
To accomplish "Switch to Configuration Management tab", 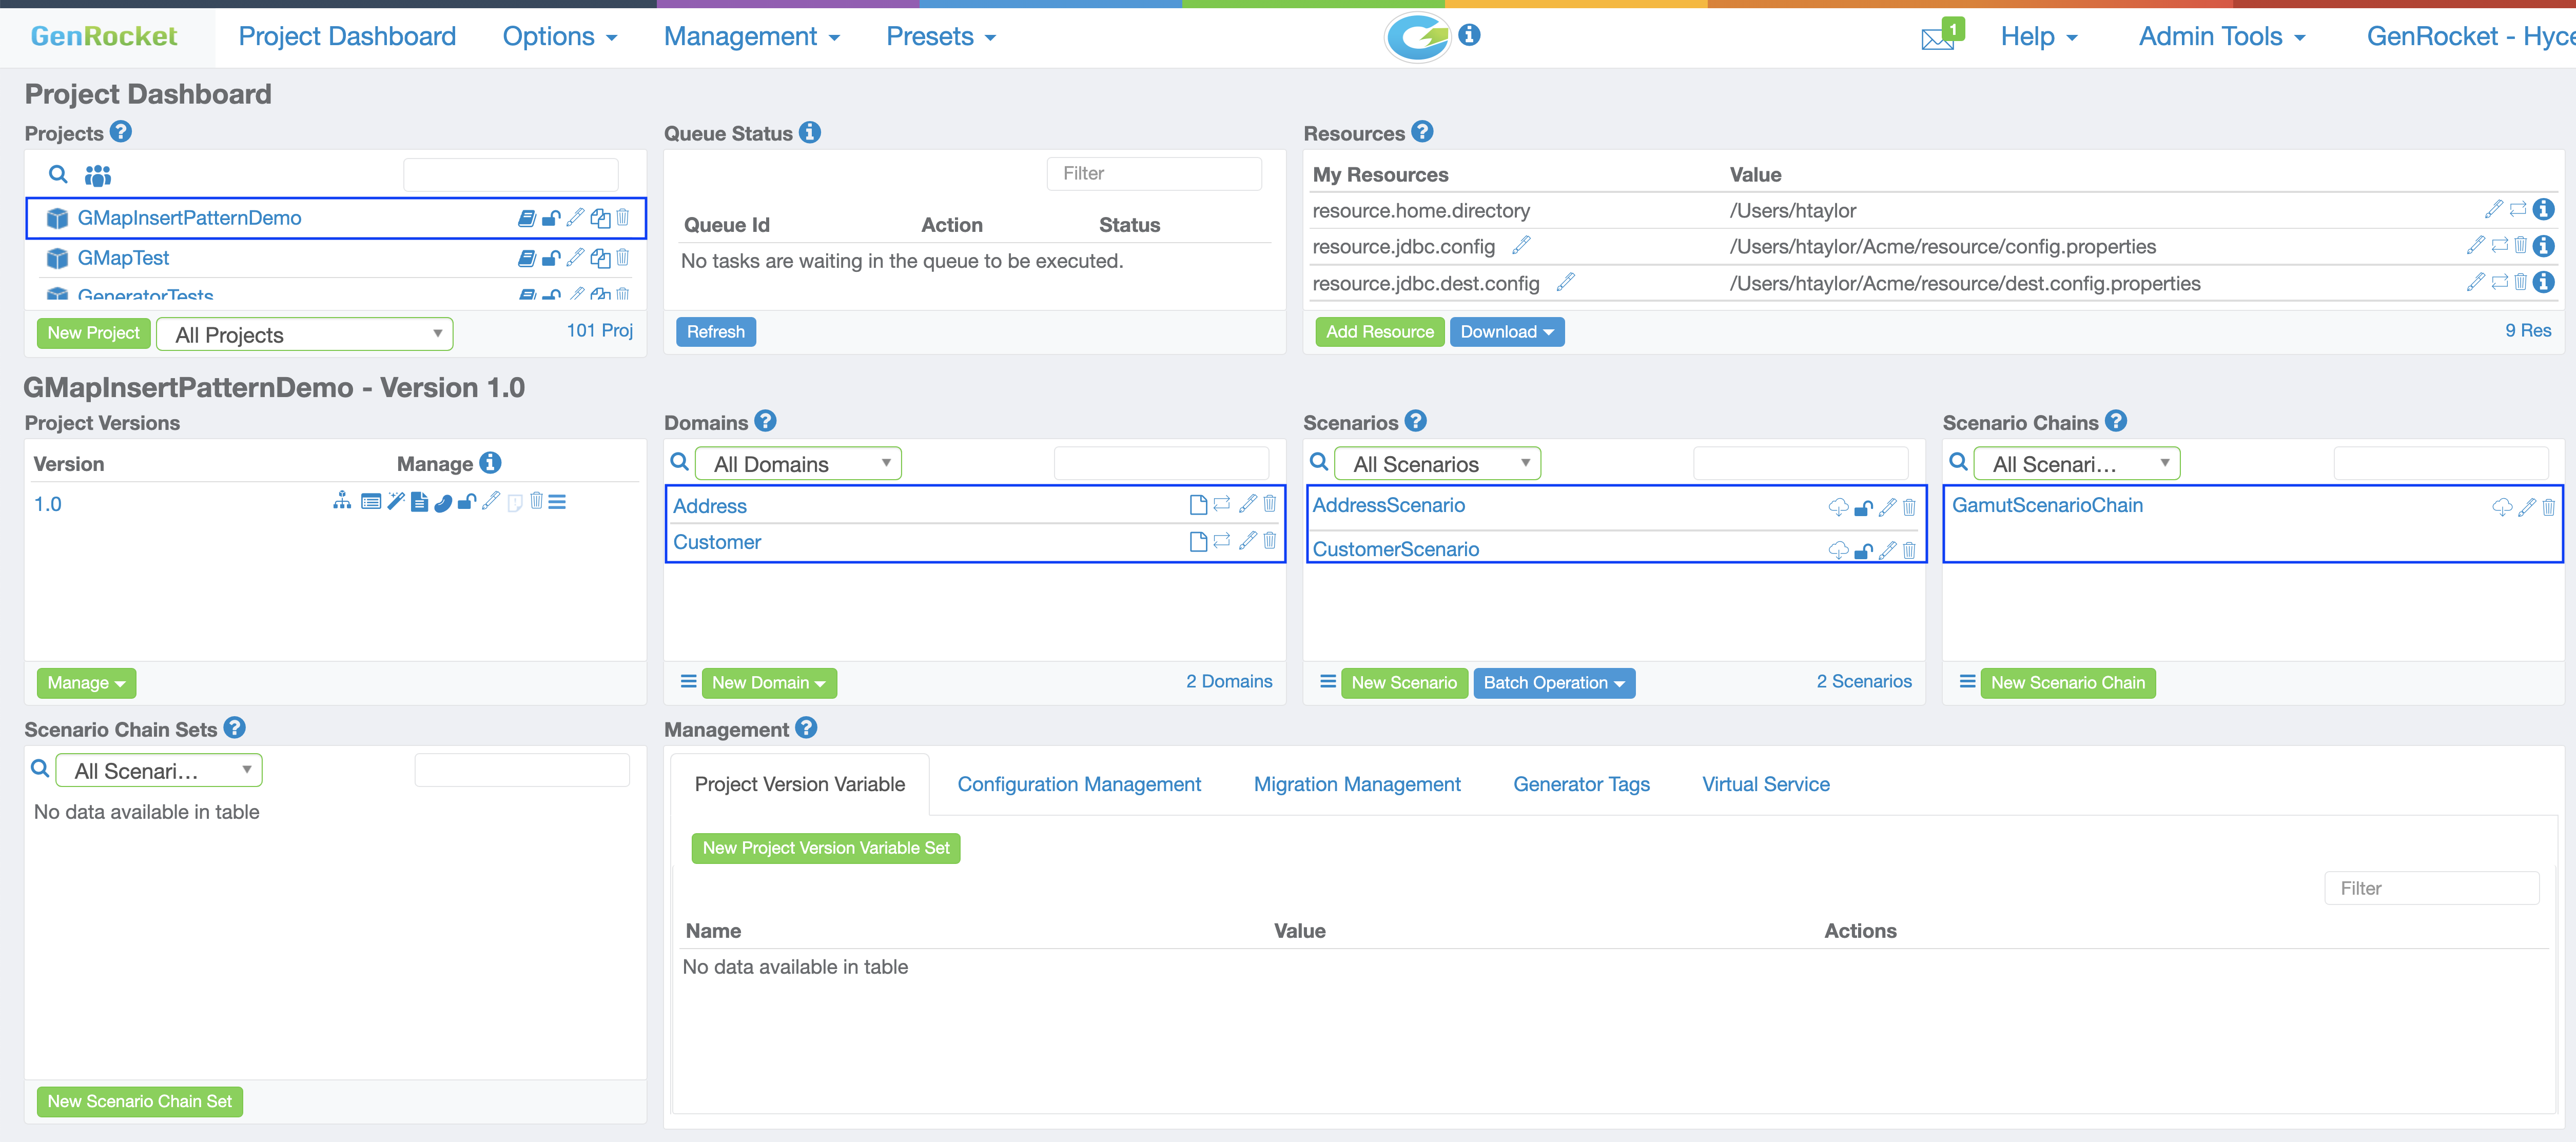I will pos(1079,785).
